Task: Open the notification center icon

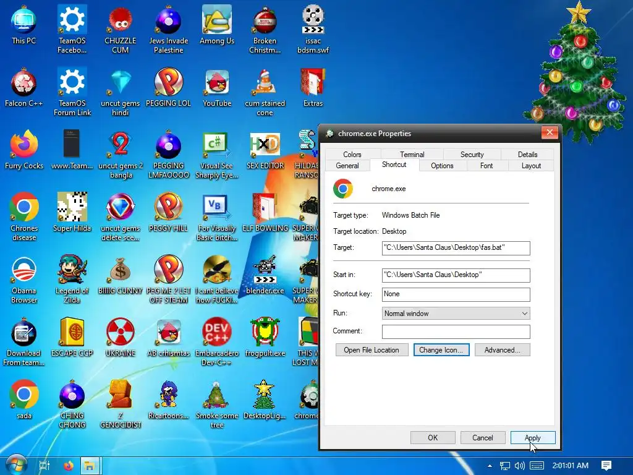Action: pyautogui.click(x=606, y=466)
